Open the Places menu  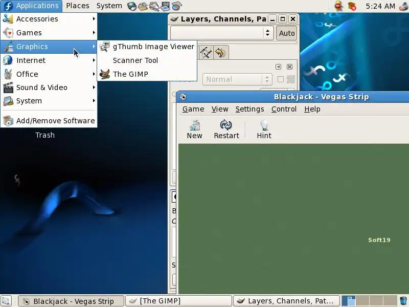tap(78, 6)
